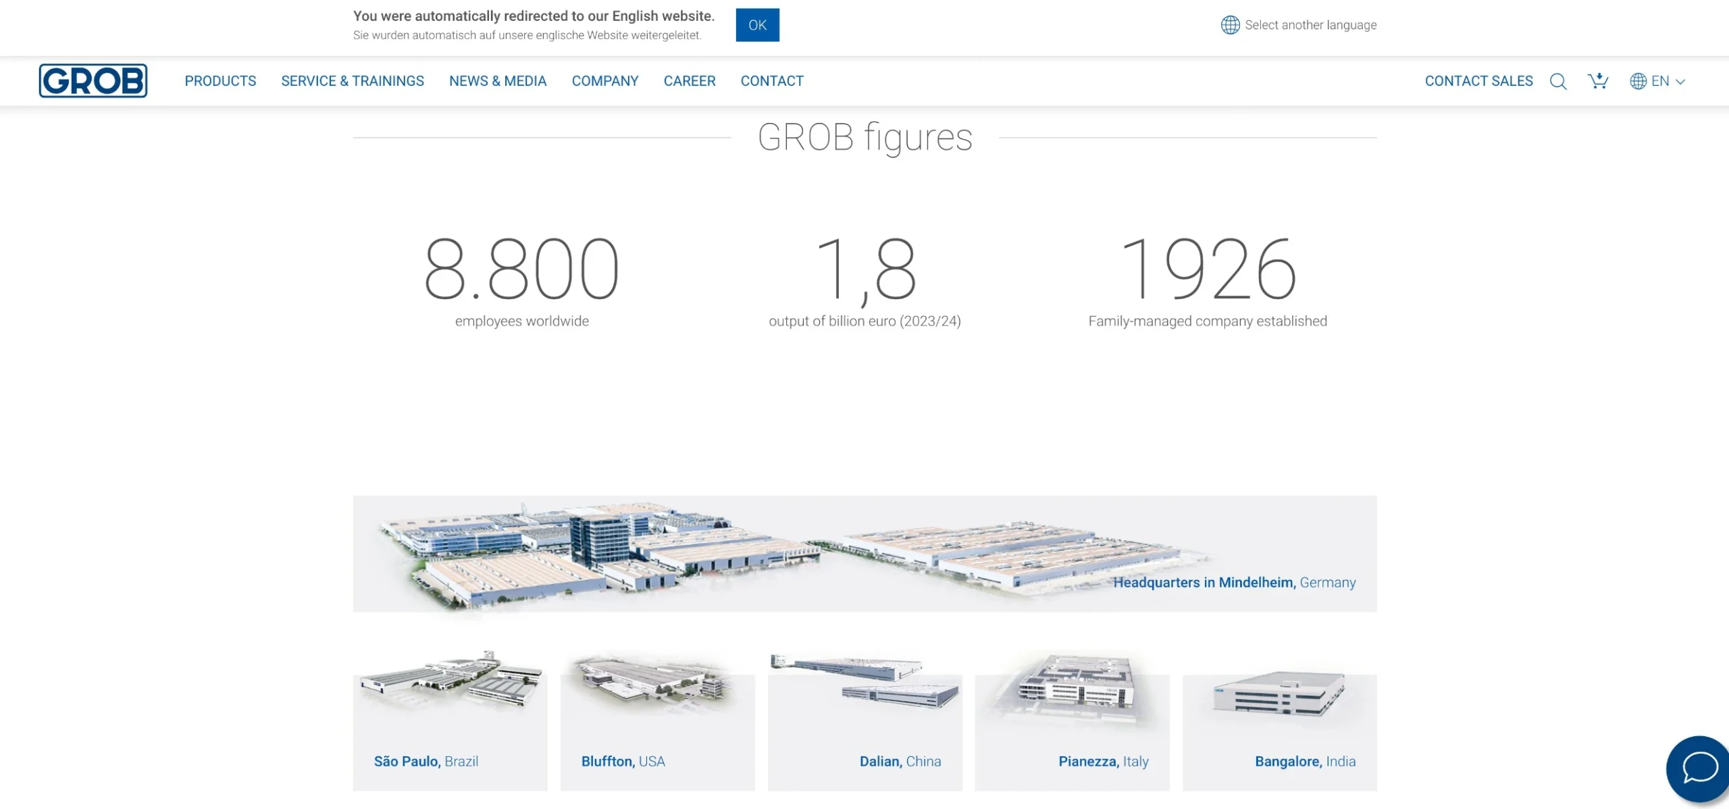Open the PRODUCTS menu

220,81
